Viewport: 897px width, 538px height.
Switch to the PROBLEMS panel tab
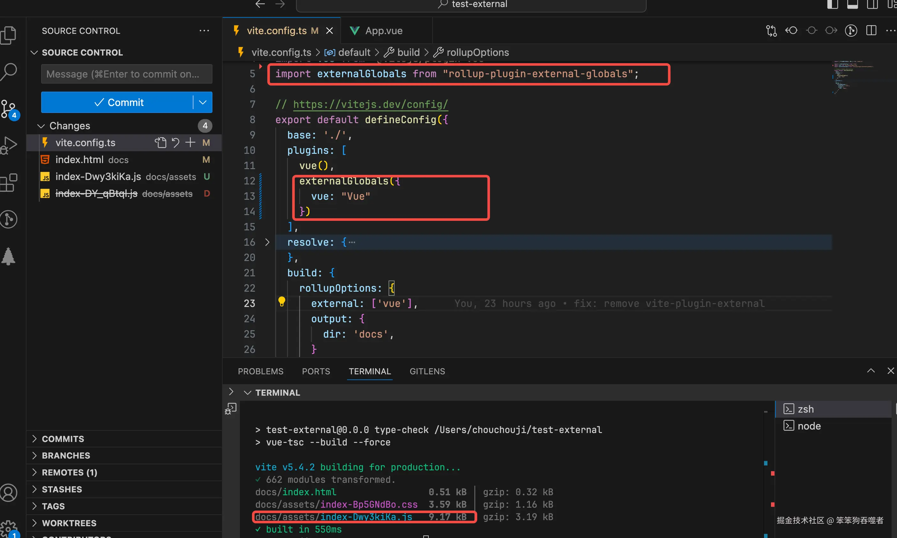point(261,371)
